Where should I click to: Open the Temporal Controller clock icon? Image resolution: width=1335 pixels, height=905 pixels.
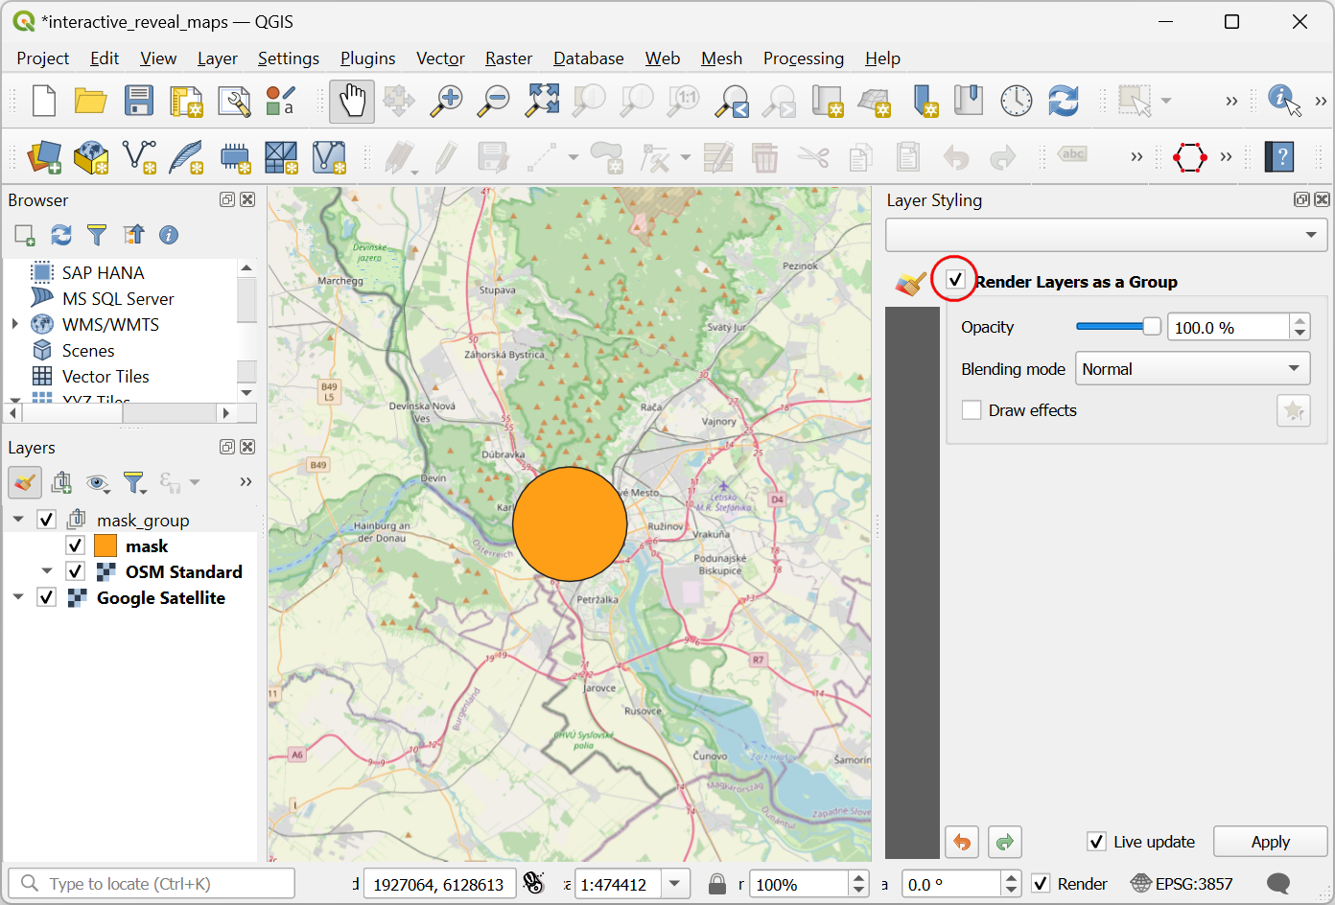(x=1016, y=101)
